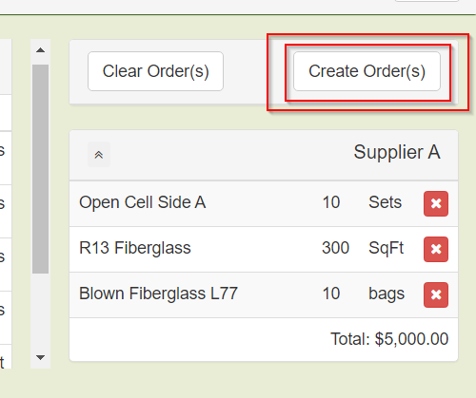Screen dimensions: 476x398
Task: Select the R13 Fiberglass item name
Action: tap(135, 248)
